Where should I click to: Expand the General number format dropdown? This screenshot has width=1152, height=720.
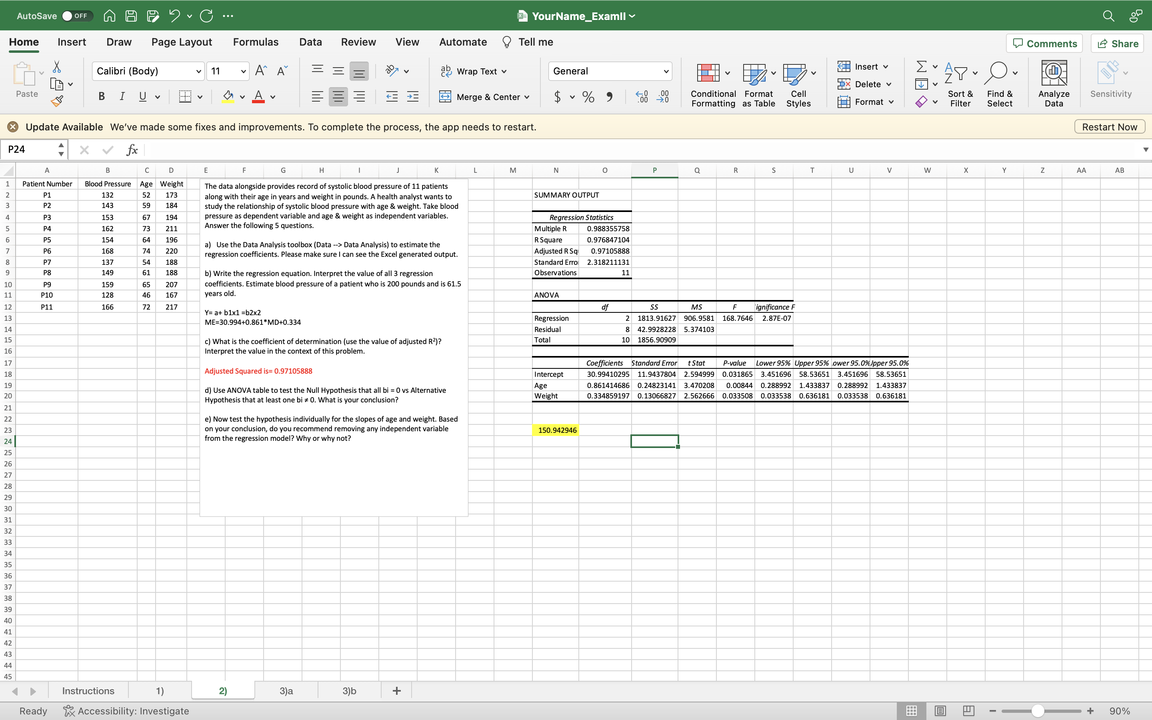[666, 72]
